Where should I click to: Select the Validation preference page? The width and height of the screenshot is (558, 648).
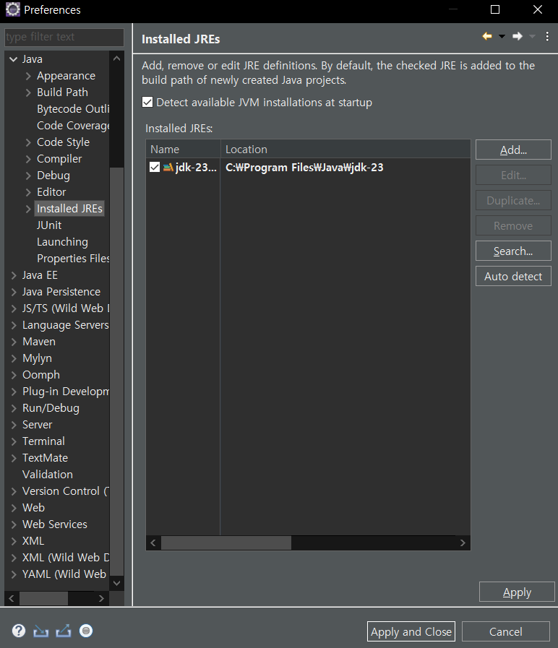[x=48, y=475]
